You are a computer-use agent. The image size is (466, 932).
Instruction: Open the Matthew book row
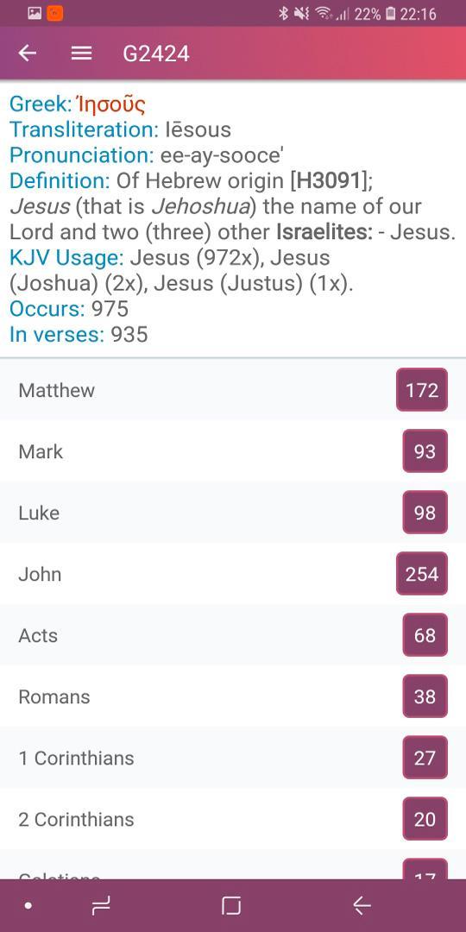[x=233, y=390]
